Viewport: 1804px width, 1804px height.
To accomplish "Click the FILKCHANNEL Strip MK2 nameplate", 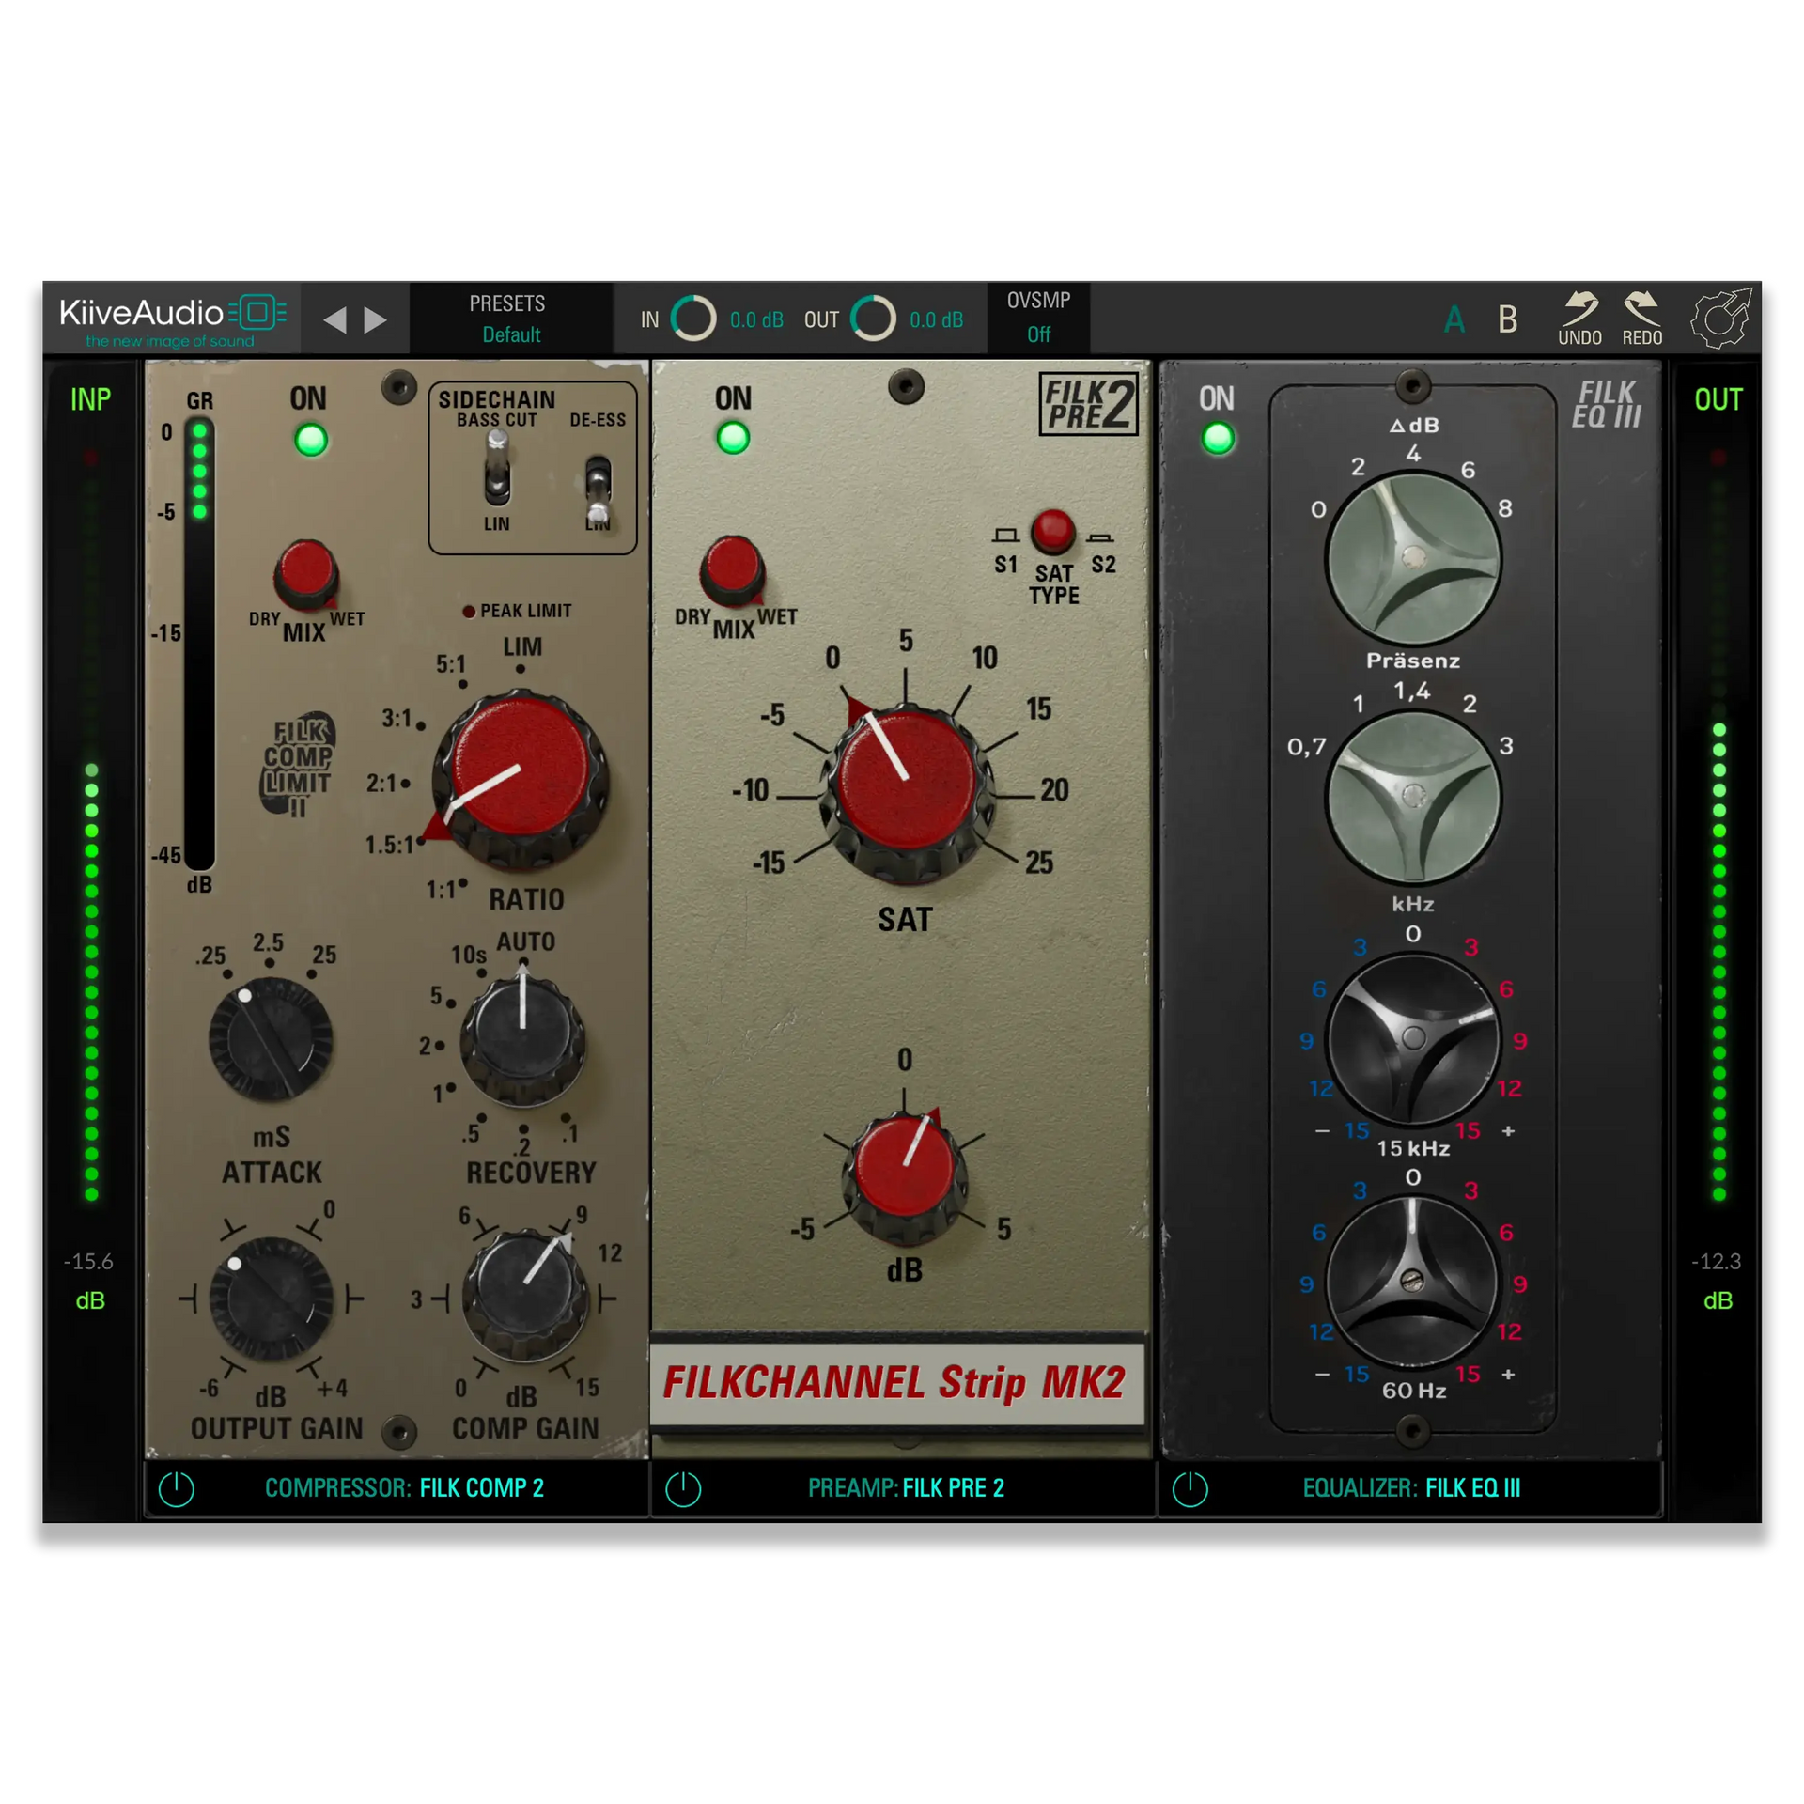I will 895,1382.
